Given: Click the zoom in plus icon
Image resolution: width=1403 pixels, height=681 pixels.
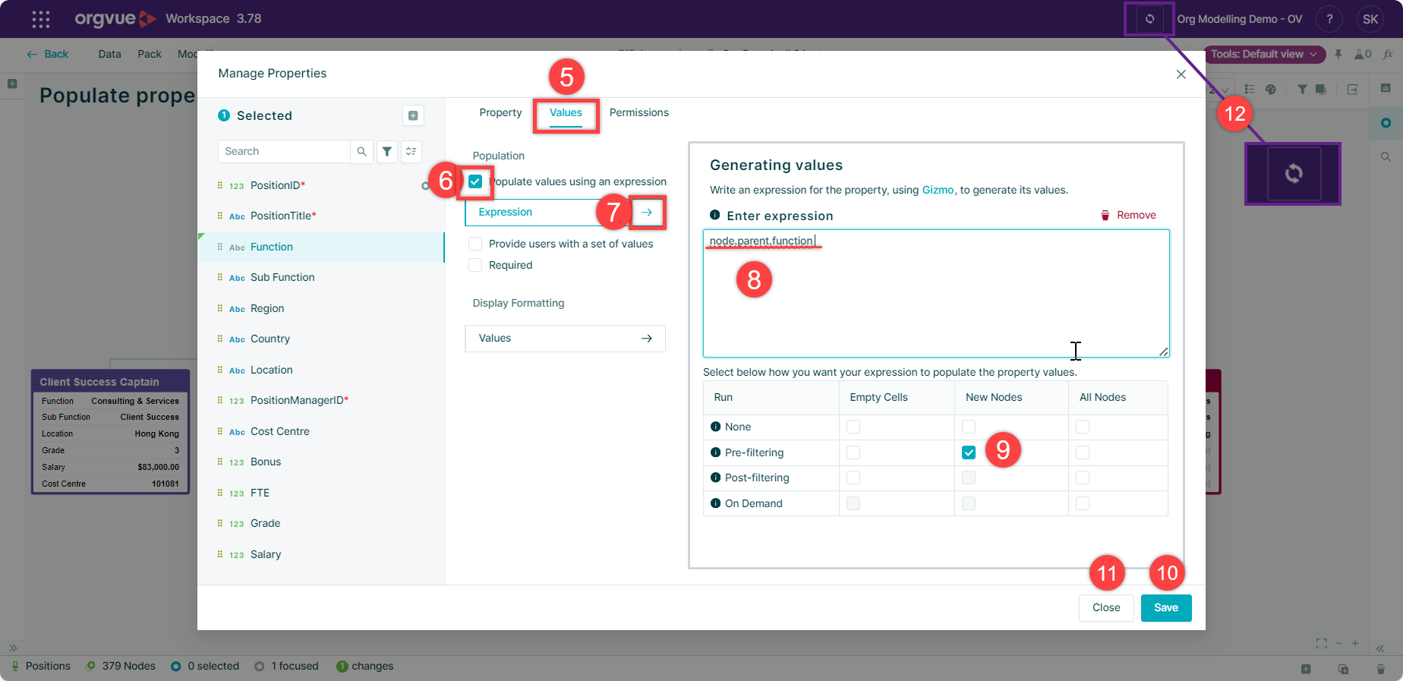Looking at the screenshot, I should pos(1355,643).
